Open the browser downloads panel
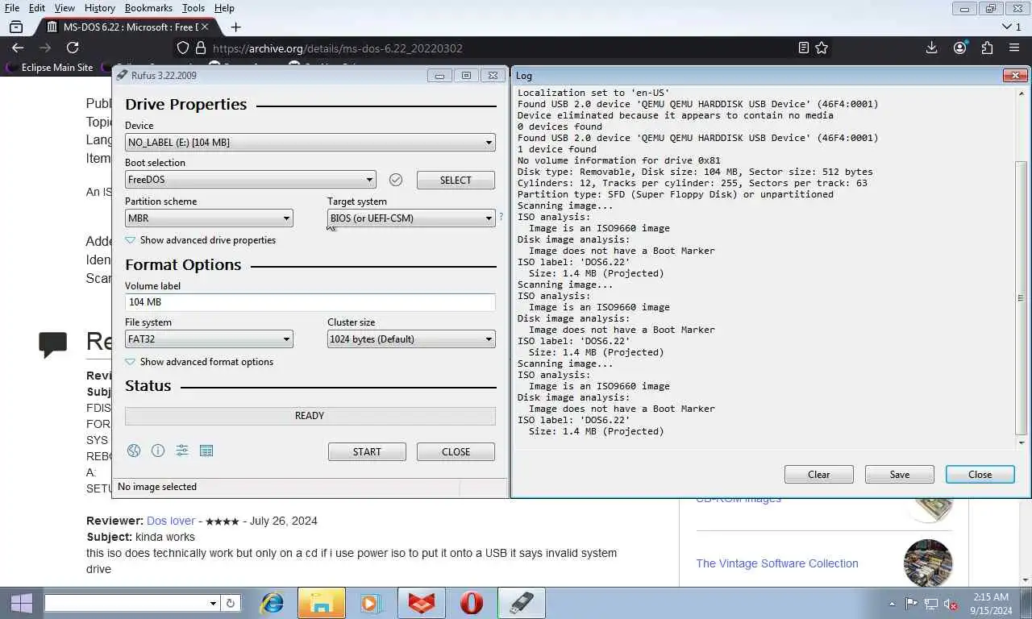The height and width of the screenshot is (619, 1032). click(x=932, y=48)
